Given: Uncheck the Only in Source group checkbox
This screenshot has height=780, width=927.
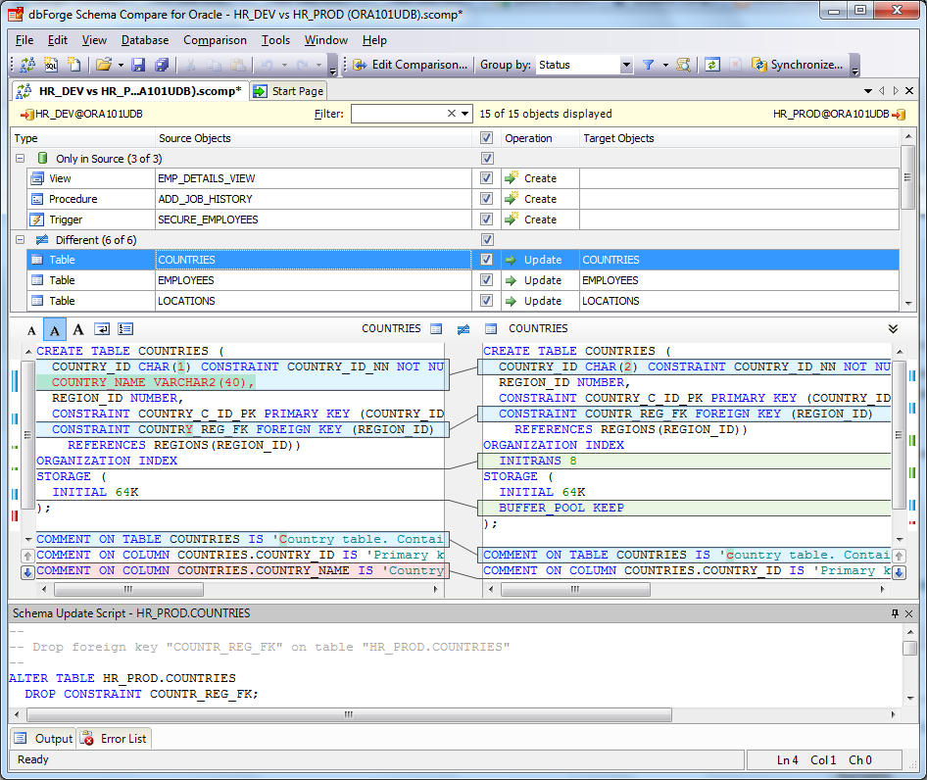Looking at the screenshot, I should click(x=487, y=158).
